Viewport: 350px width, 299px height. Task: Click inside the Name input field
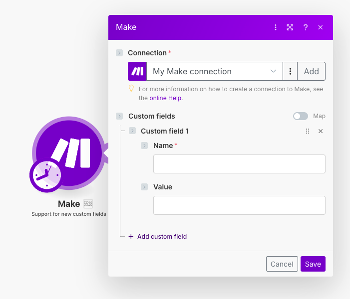239,164
